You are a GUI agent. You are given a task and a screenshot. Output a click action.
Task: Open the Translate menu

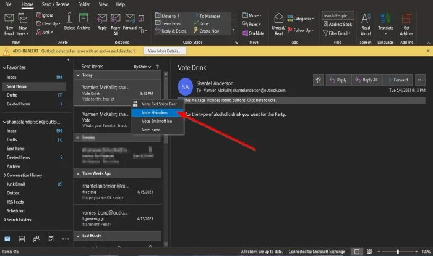pos(385,24)
